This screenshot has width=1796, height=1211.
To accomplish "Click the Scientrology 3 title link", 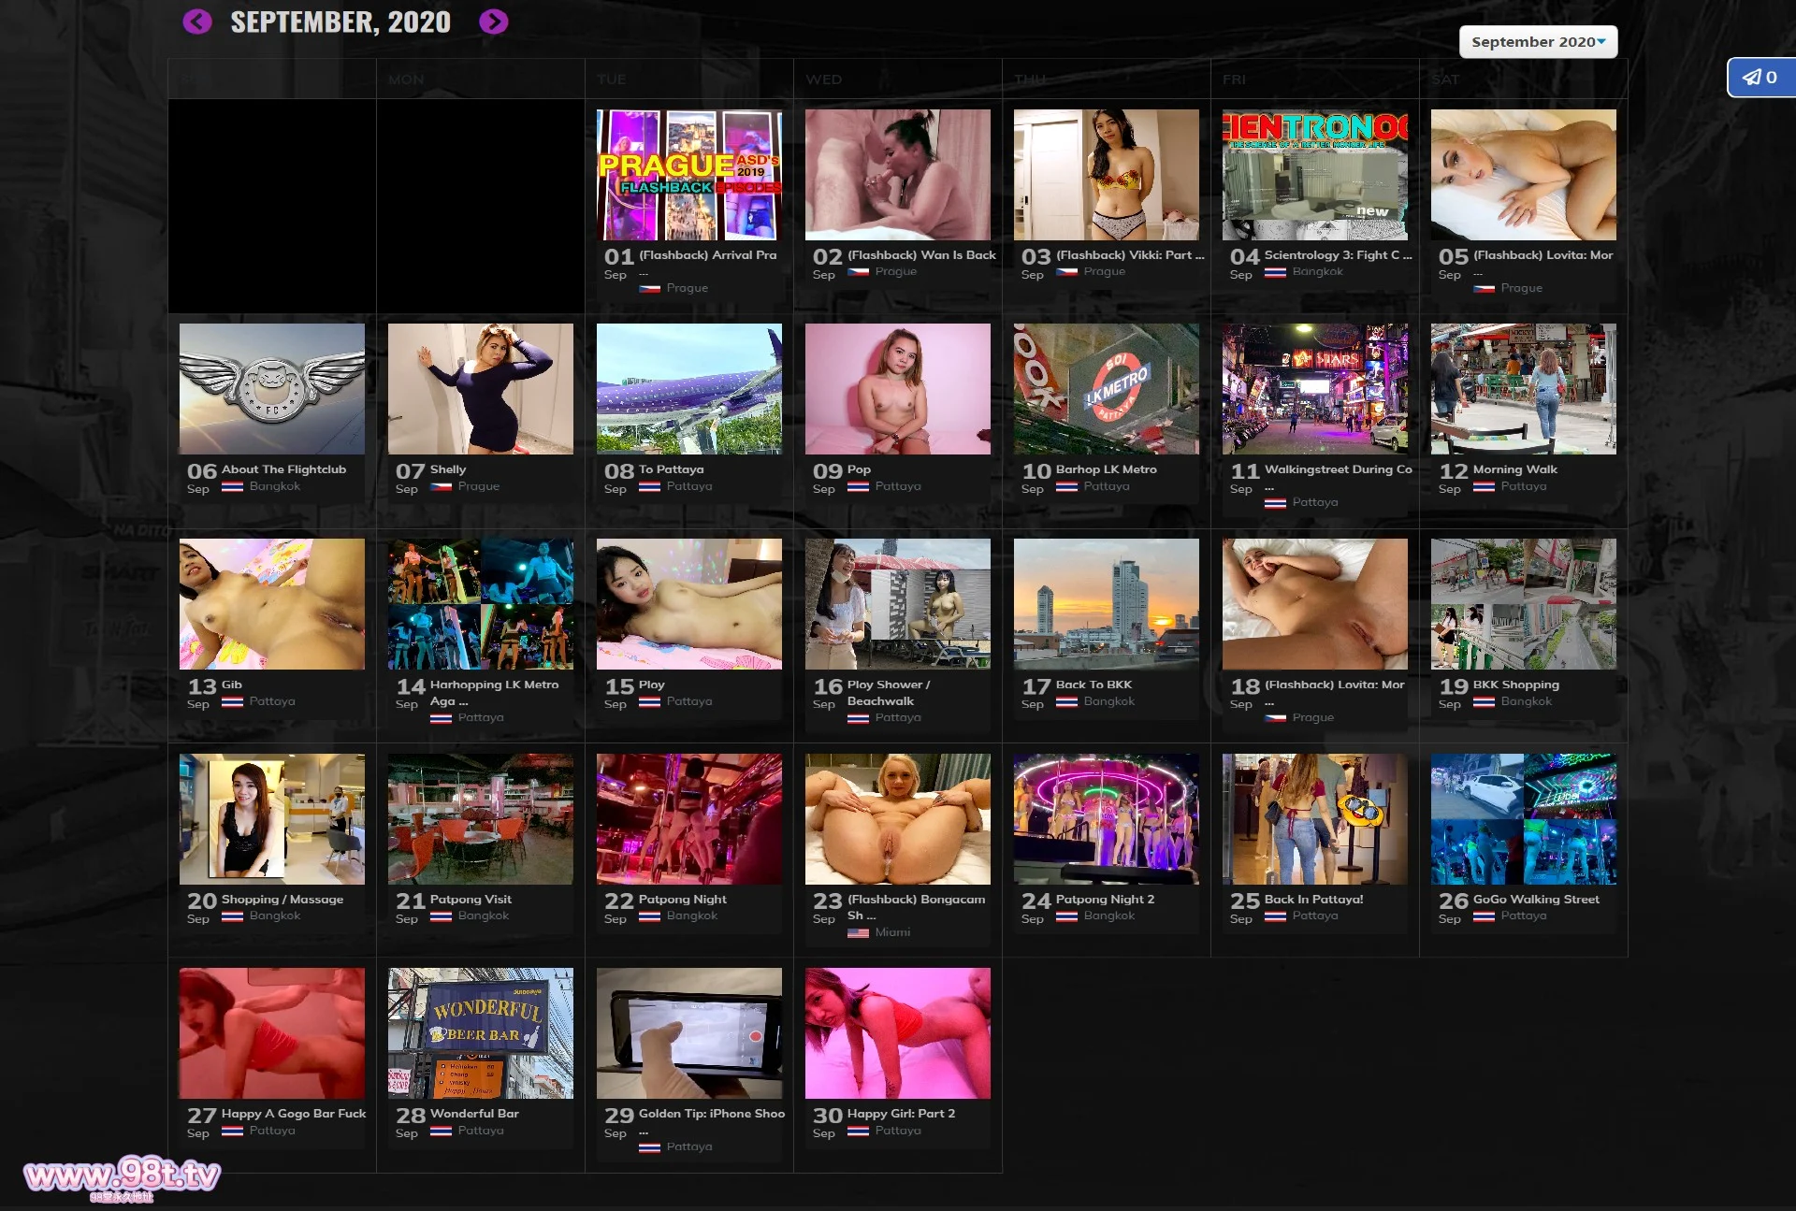I will [x=1337, y=254].
